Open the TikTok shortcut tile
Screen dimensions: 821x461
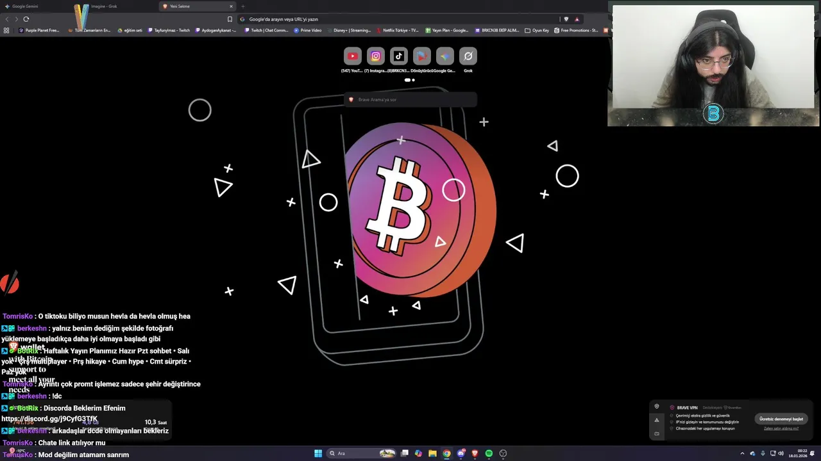click(x=398, y=56)
